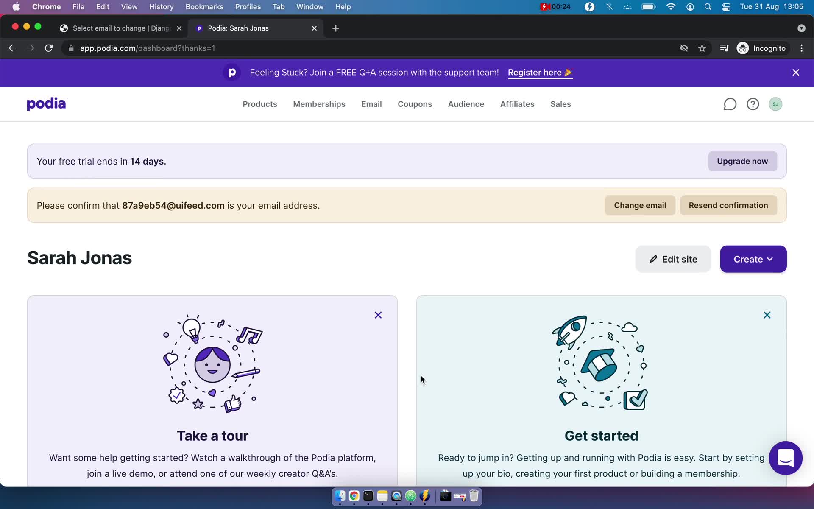
Task: Open the History menu in menu bar
Action: (x=161, y=7)
